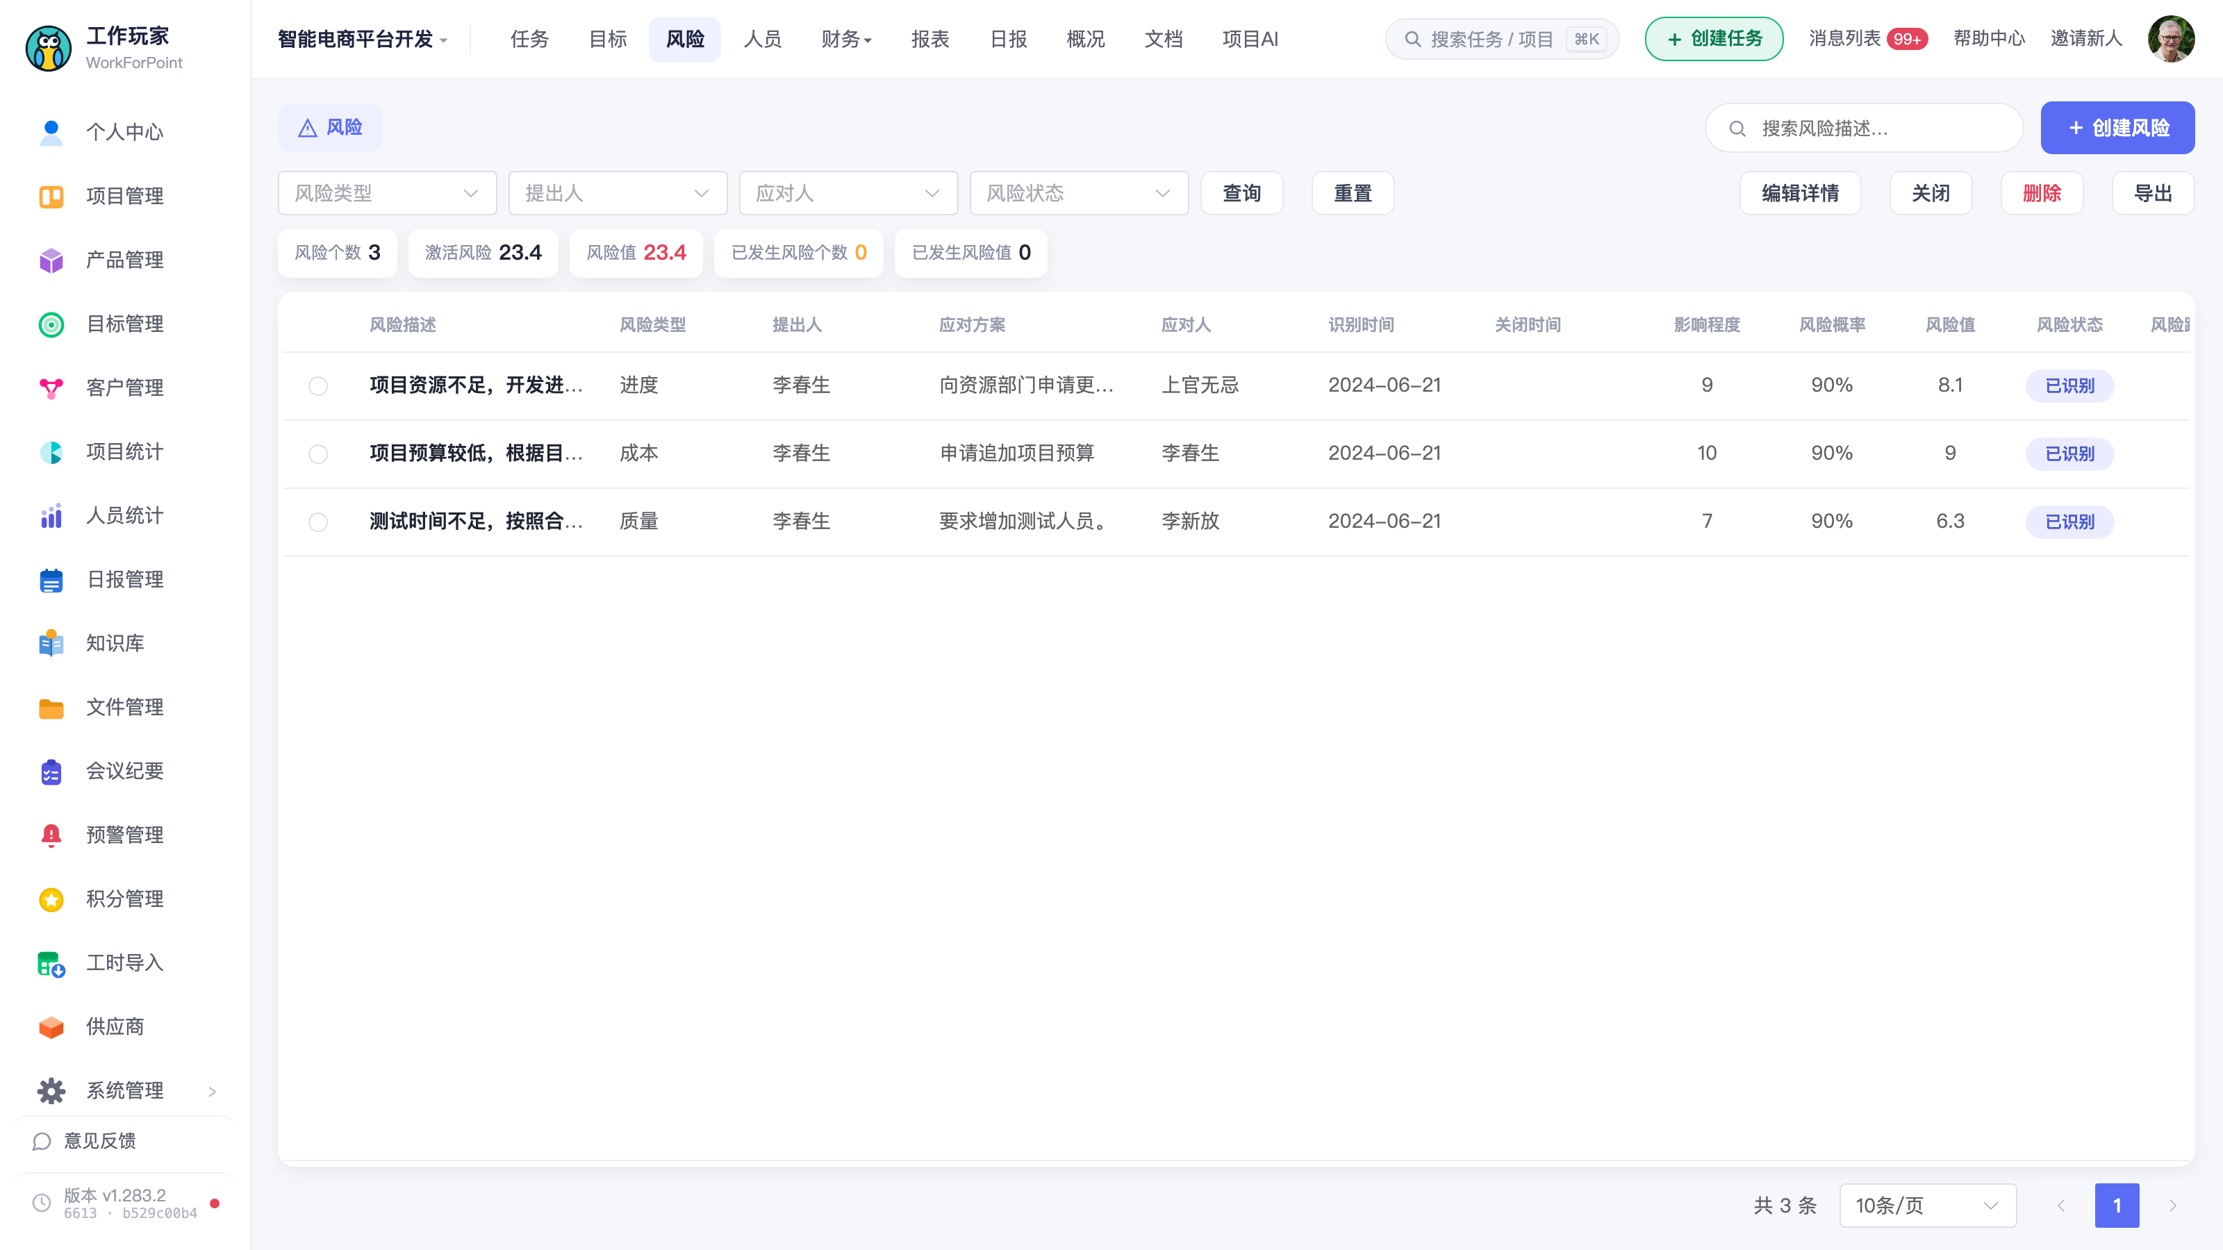Focus the 搜索风险描述 search field
2223x1250 pixels.
click(1864, 128)
